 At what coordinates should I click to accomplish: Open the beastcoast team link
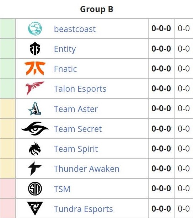click(x=75, y=29)
